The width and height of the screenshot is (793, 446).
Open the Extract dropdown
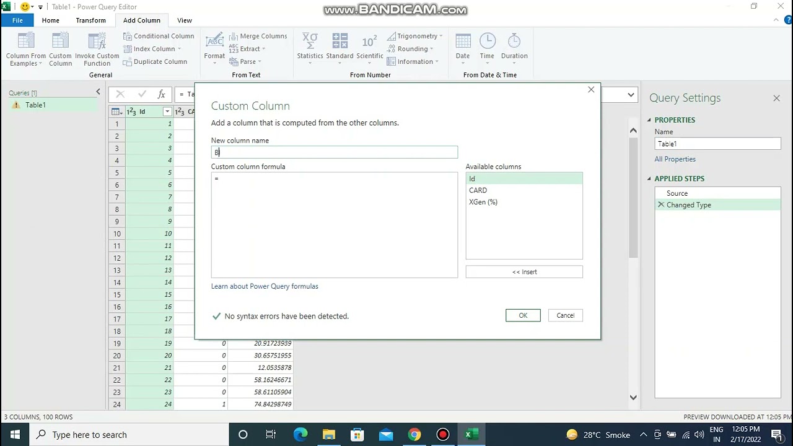[247, 49]
